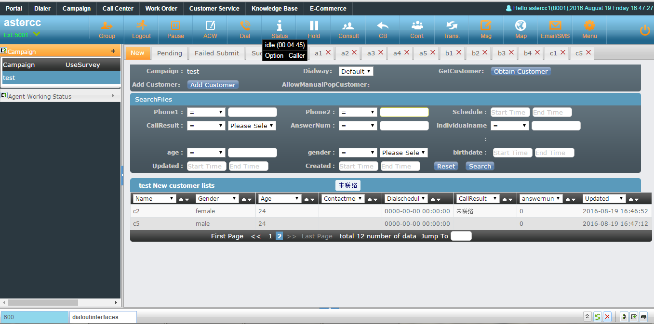Click the green refresh icon in bottom bar
This screenshot has height=324, width=654.
point(598,316)
